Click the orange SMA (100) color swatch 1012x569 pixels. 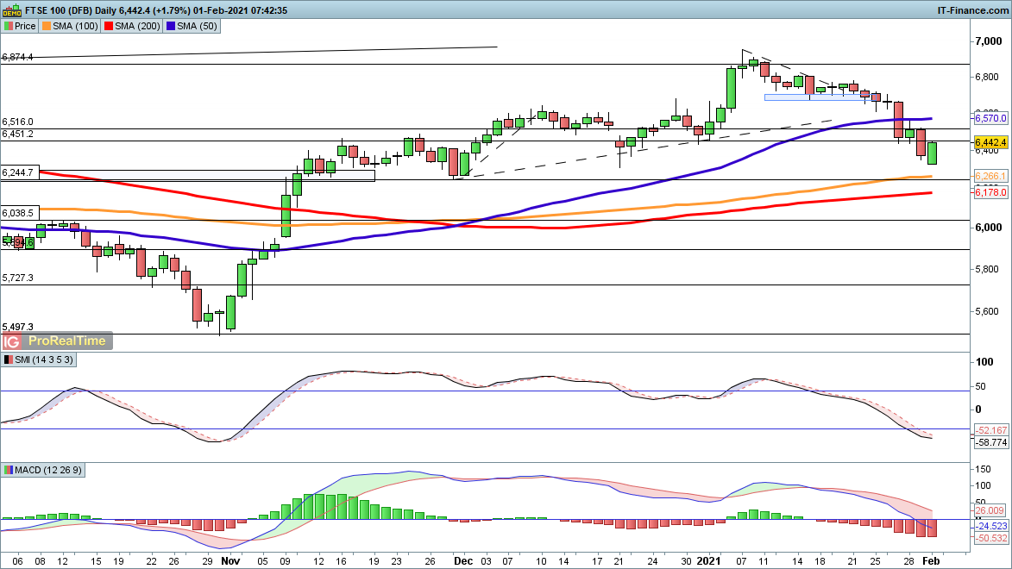point(49,26)
